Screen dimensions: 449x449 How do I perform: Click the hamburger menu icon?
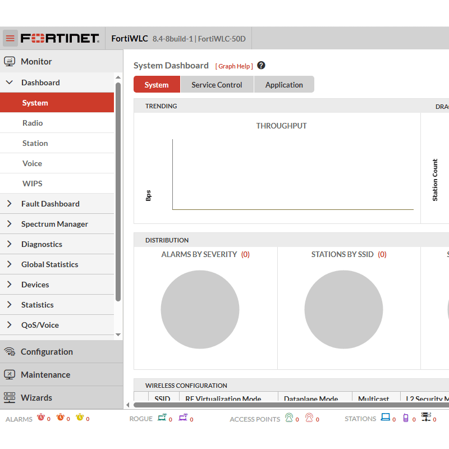10,38
